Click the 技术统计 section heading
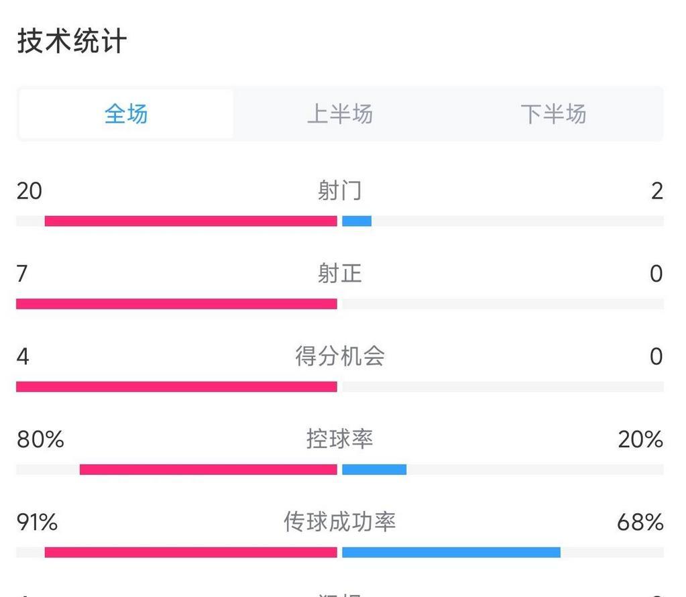Viewport: 686px width, 597px height. pos(72,41)
